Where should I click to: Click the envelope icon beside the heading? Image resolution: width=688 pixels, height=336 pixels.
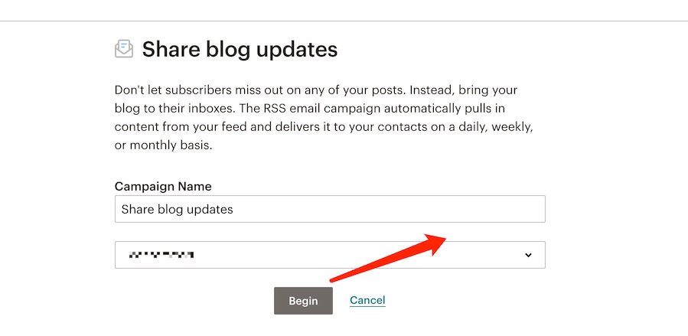coord(124,49)
